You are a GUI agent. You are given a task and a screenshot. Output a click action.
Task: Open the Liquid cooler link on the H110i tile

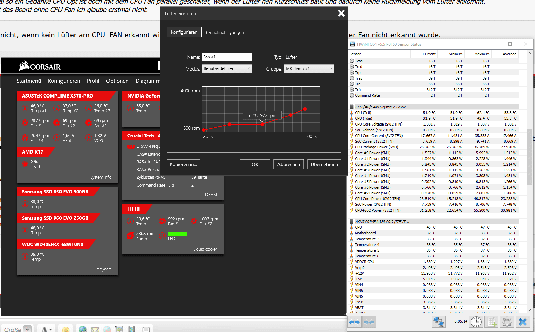pyautogui.click(x=205, y=249)
